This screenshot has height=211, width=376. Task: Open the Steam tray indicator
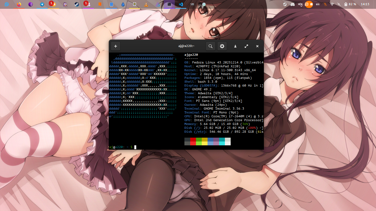[x=285, y=4]
